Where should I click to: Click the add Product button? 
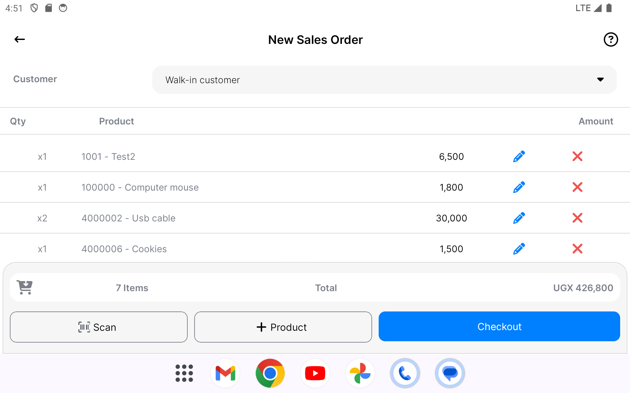click(283, 327)
